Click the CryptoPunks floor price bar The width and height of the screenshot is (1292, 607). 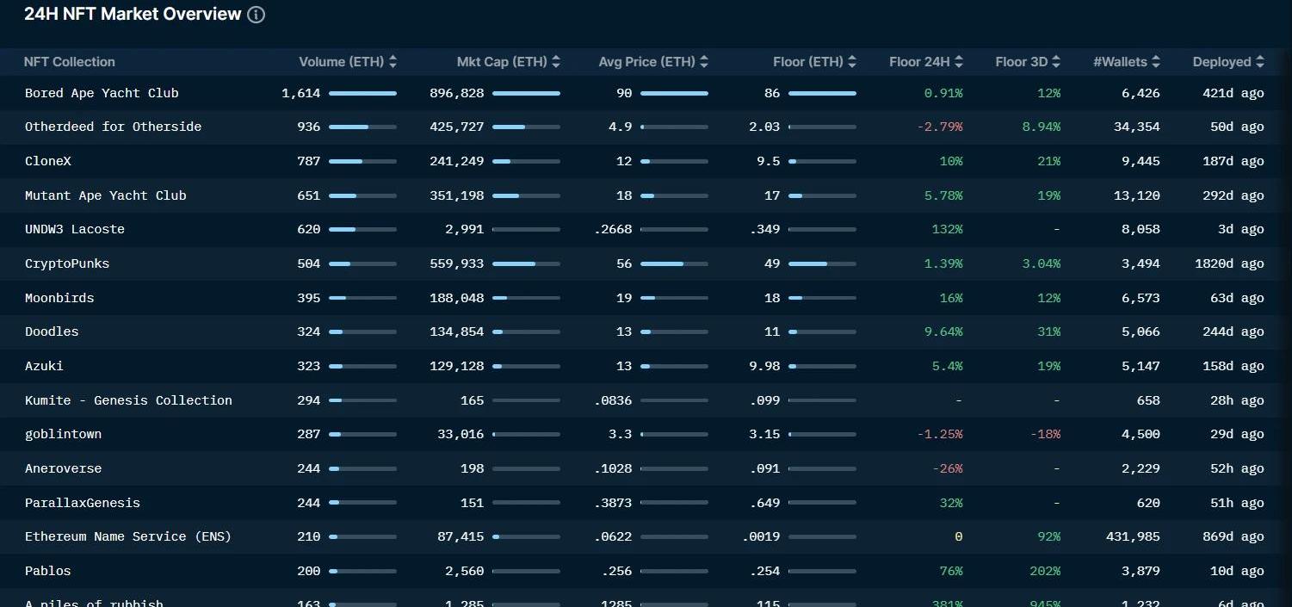822,263
